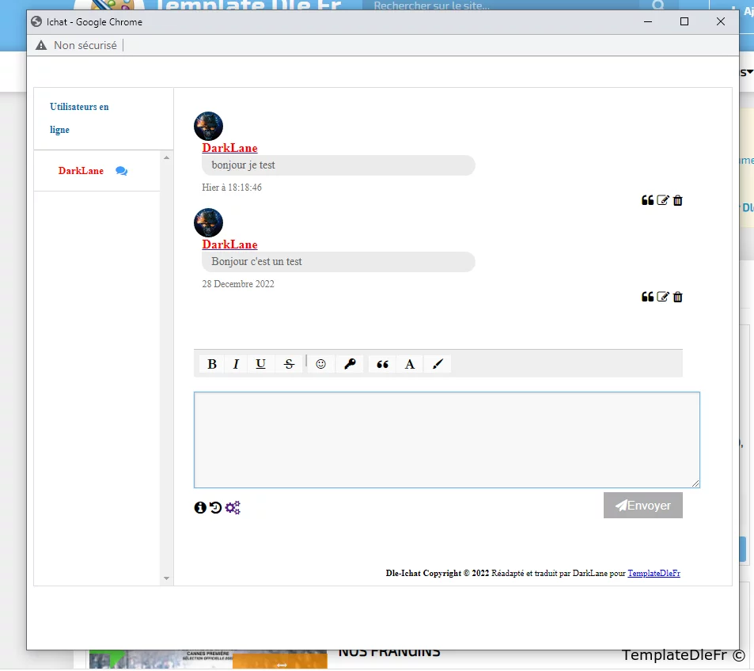Toggle italic formatting in the chat toolbar
The width and height of the screenshot is (754, 671).
(236, 364)
